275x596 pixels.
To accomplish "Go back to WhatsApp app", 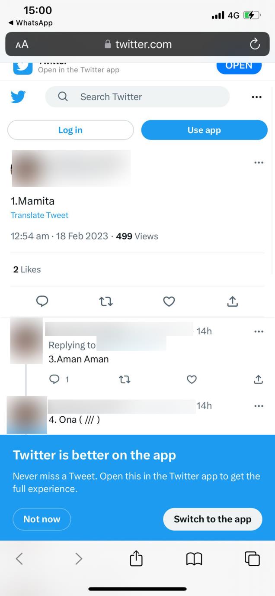I will point(30,23).
